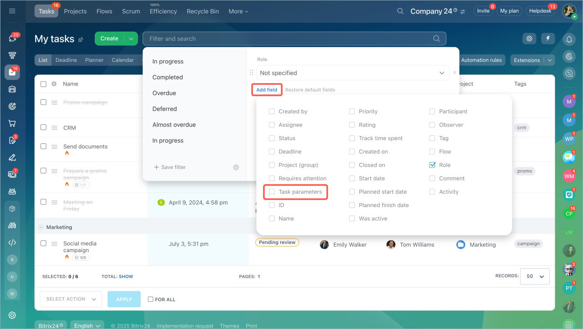Open the English language selector
The width and height of the screenshot is (583, 329).
[x=87, y=326]
